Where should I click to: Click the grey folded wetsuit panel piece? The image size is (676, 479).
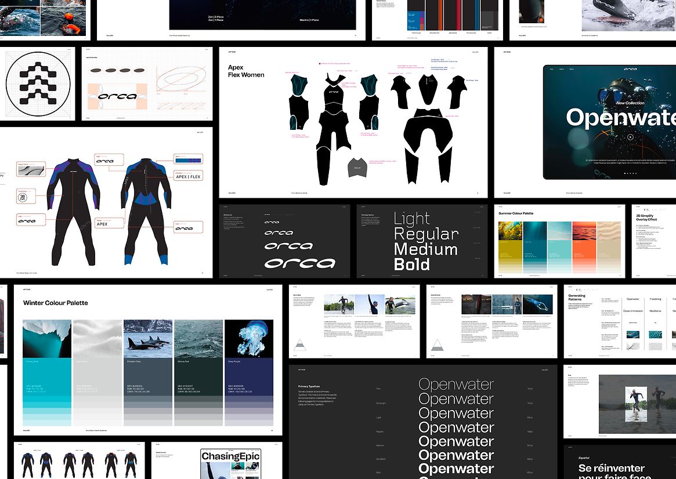(x=359, y=168)
